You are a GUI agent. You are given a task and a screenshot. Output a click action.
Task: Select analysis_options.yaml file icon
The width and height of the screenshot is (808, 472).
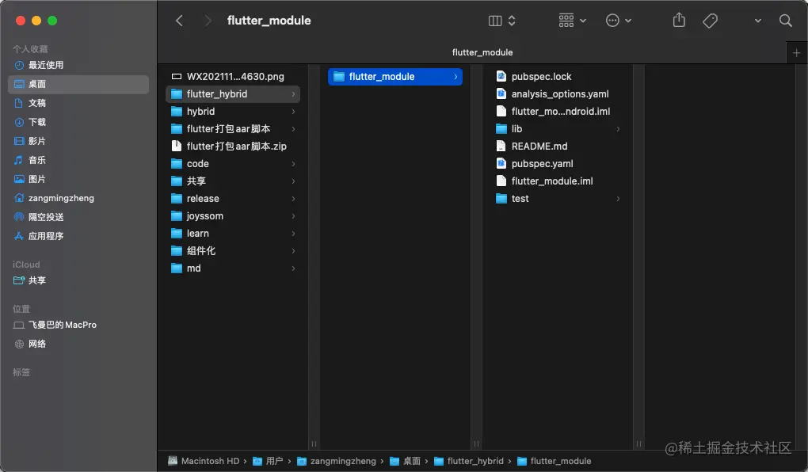pos(501,93)
